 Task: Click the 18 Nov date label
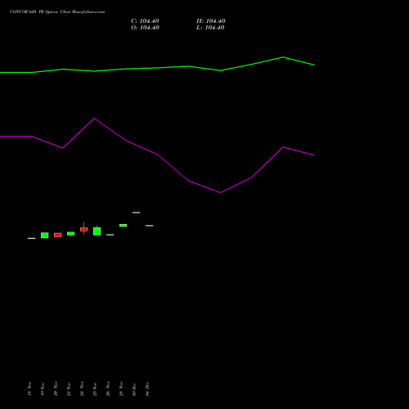coord(29,389)
